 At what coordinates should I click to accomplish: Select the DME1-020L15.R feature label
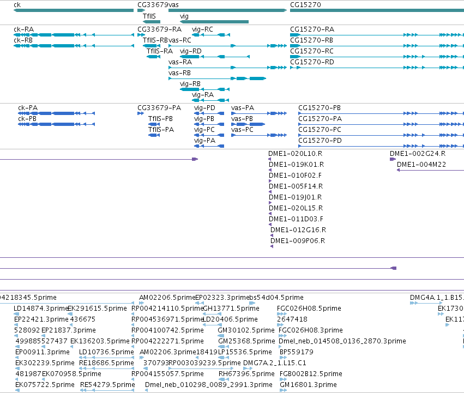pyautogui.click(x=296, y=209)
